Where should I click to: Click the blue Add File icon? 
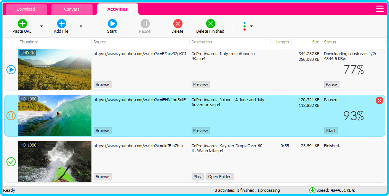61,24
